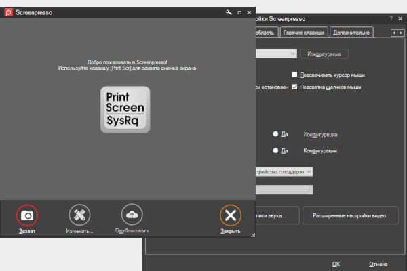
Task: Click the cloud Publish (Опубликовать) icon
Action: click(x=132, y=215)
